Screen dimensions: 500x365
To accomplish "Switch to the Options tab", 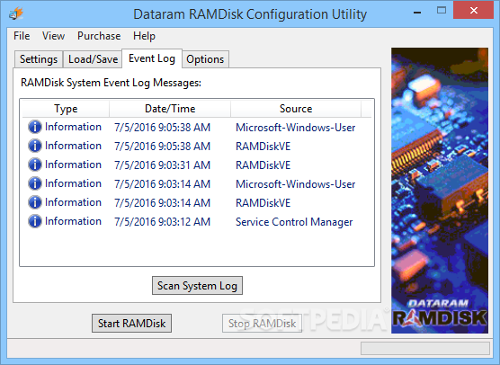I will point(205,59).
